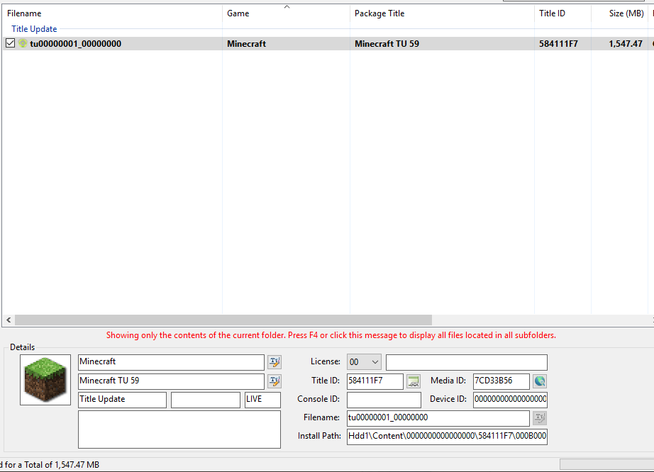Click the red message to show all subfolders
The width and height of the screenshot is (654, 472).
(x=331, y=335)
